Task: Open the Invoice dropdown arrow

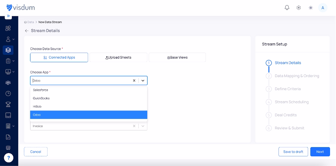Action: pyautogui.click(x=143, y=126)
